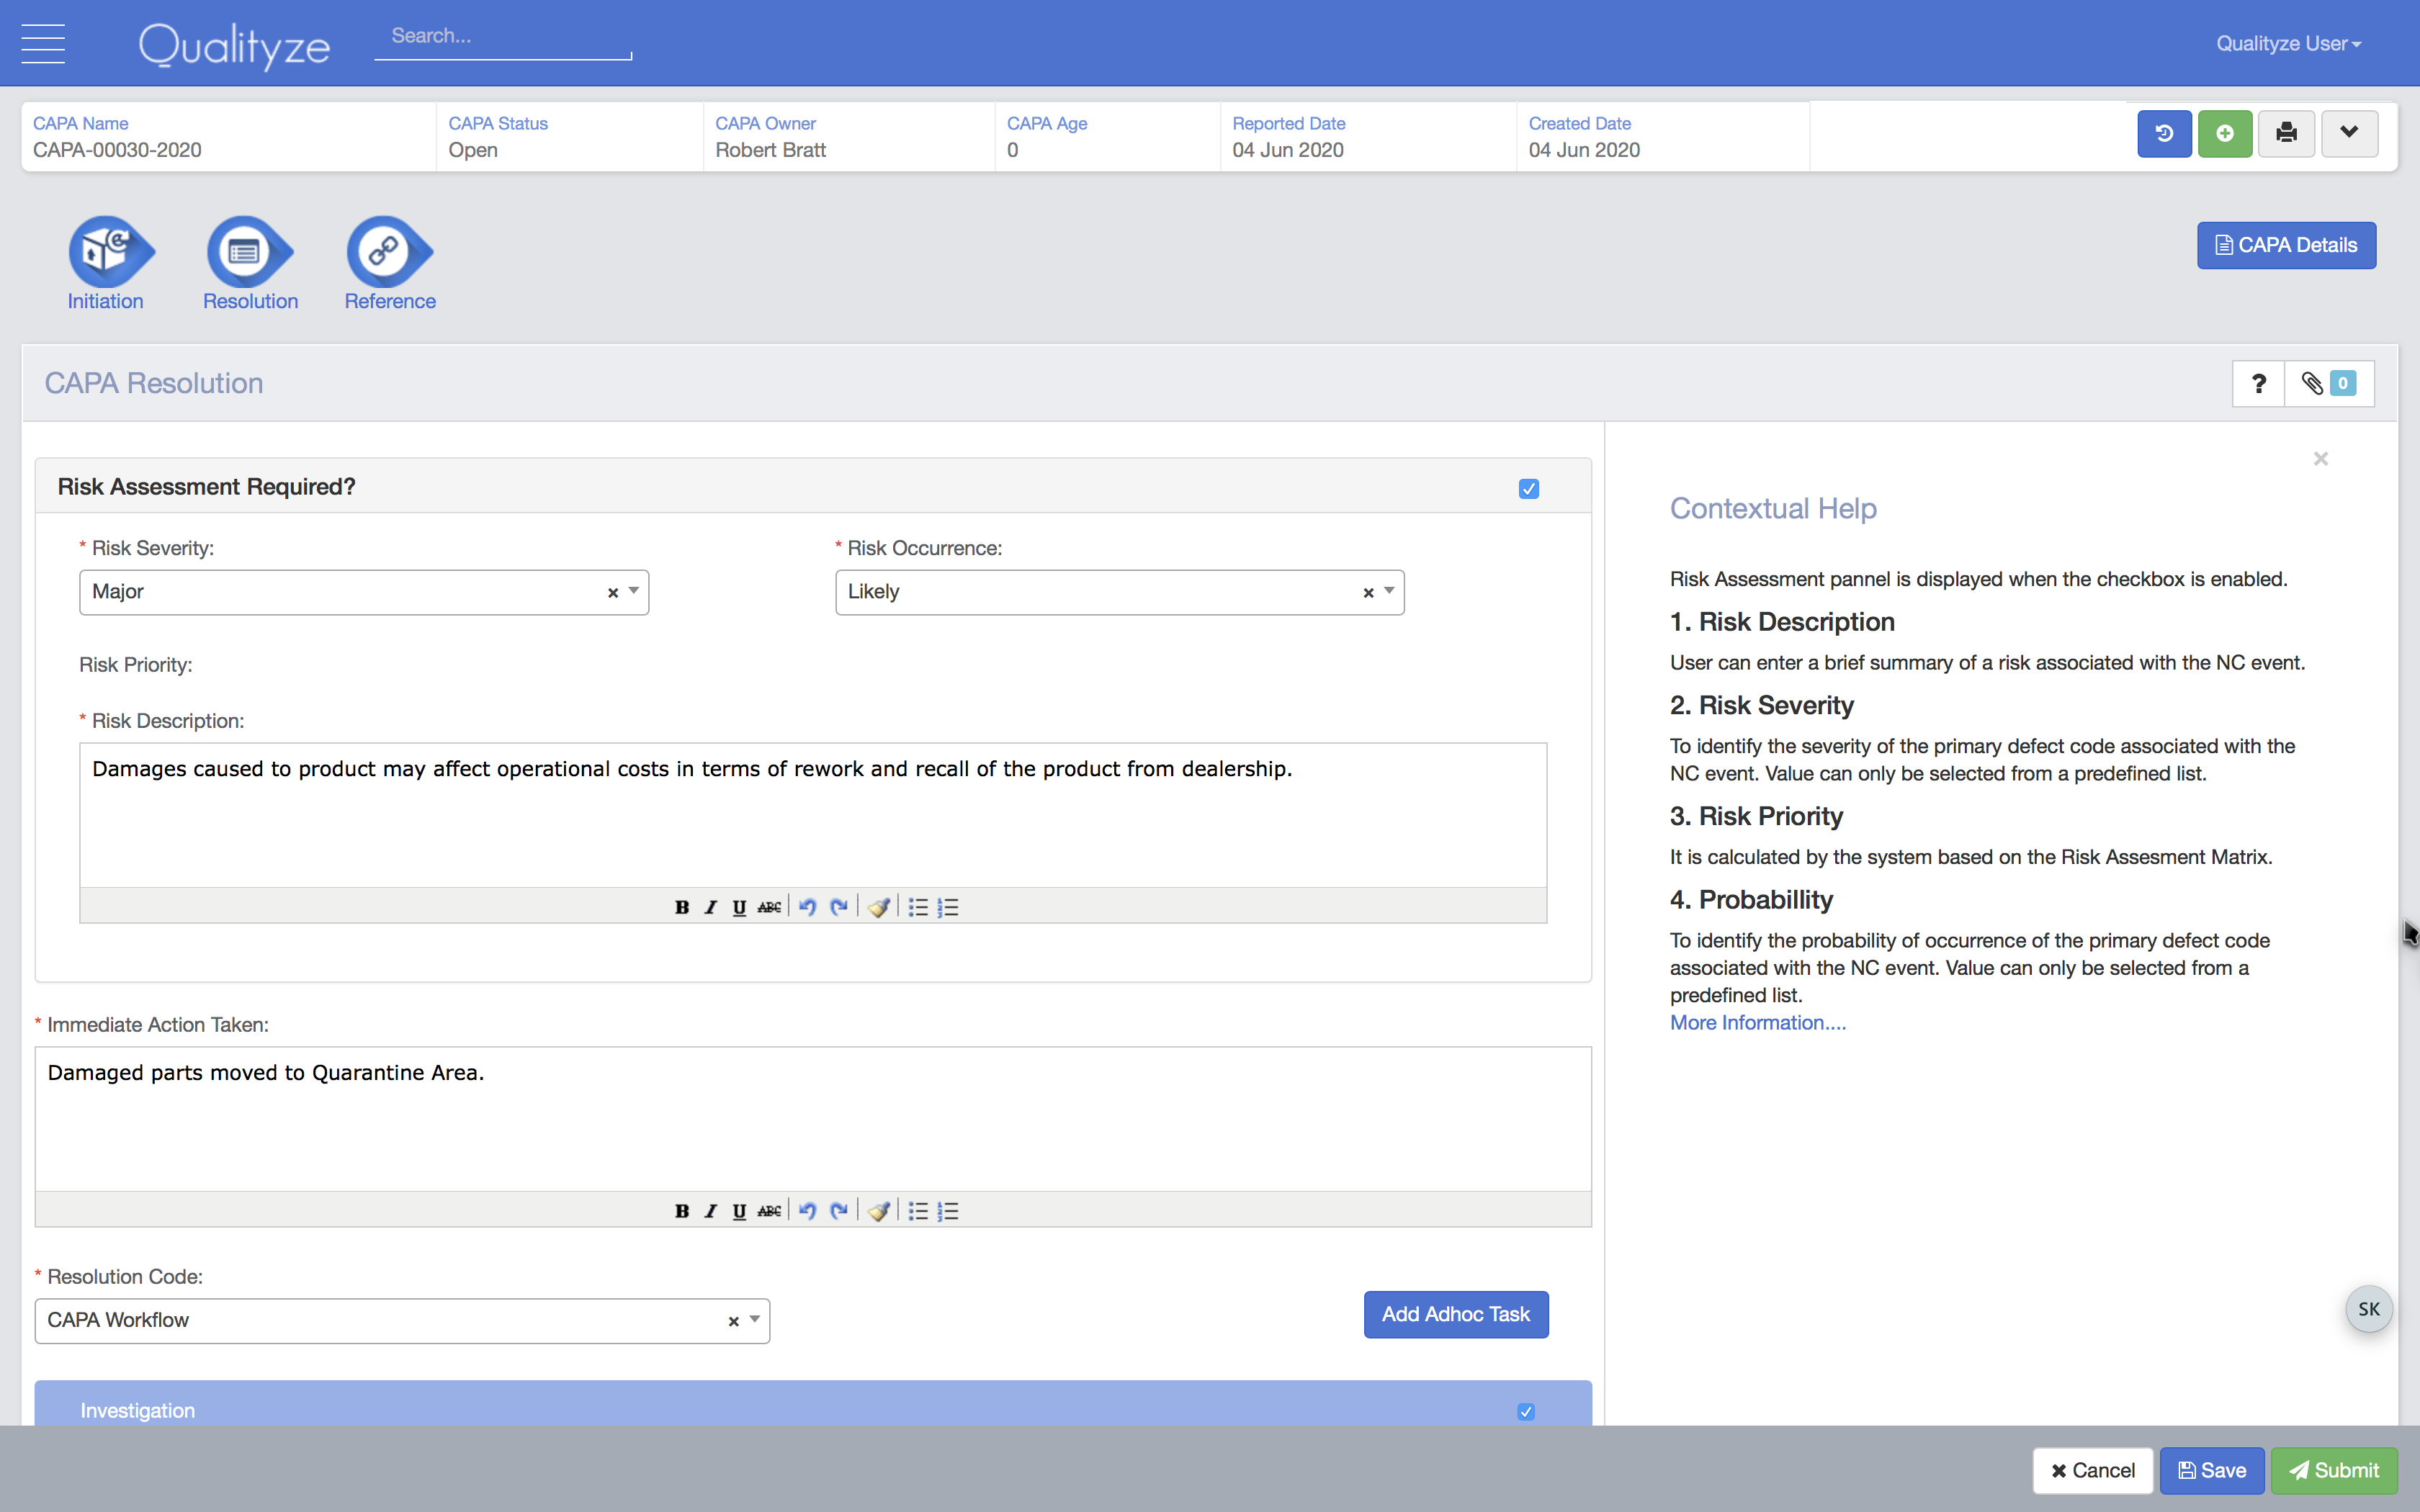Viewport: 2420px width, 1512px height.
Task: Click the CAPA history/audit trail icon
Action: [x=2166, y=134]
